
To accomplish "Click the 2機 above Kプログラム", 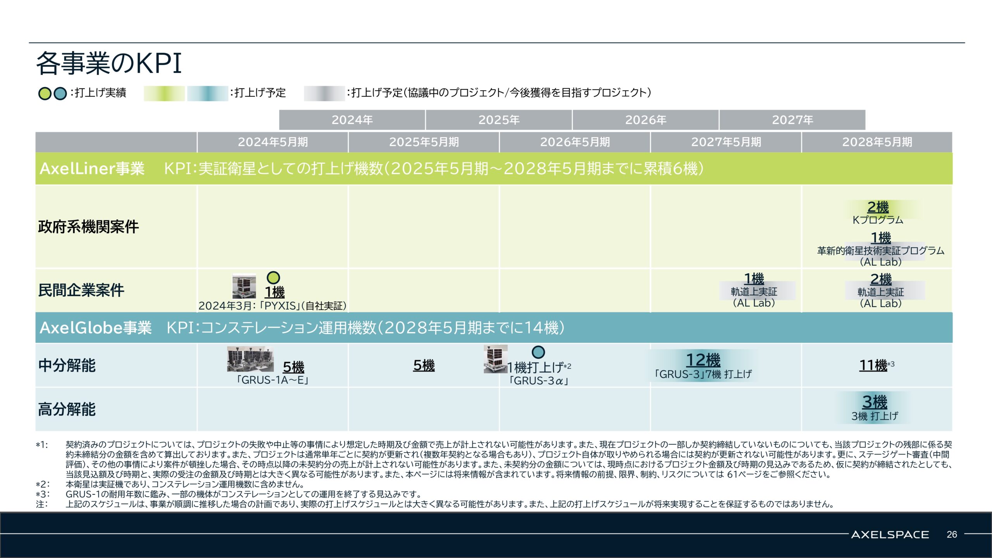I will click(878, 207).
